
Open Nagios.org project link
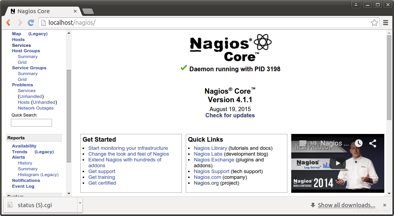[x=206, y=183]
